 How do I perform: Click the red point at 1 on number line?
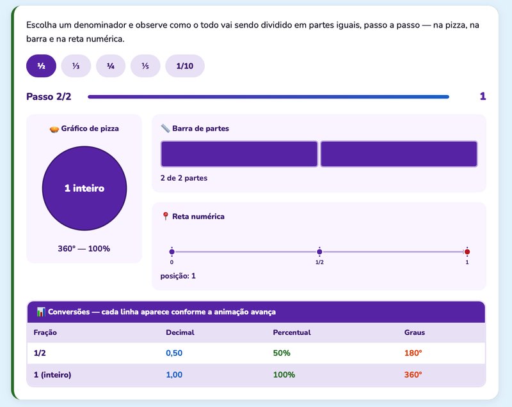[x=467, y=252]
